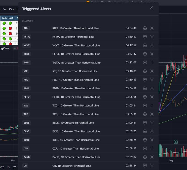
Task: Remove the OII triggered alert
Action: [152, 166]
